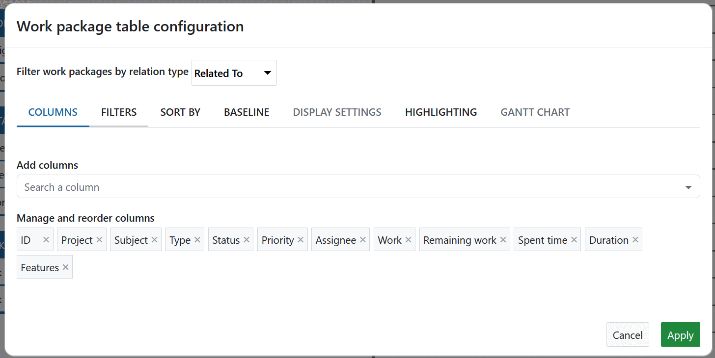Image resolution: width=715 pixels, height=358 pixels.
Task: Open the SORT BY tab
Action: (x=180, y=112)
